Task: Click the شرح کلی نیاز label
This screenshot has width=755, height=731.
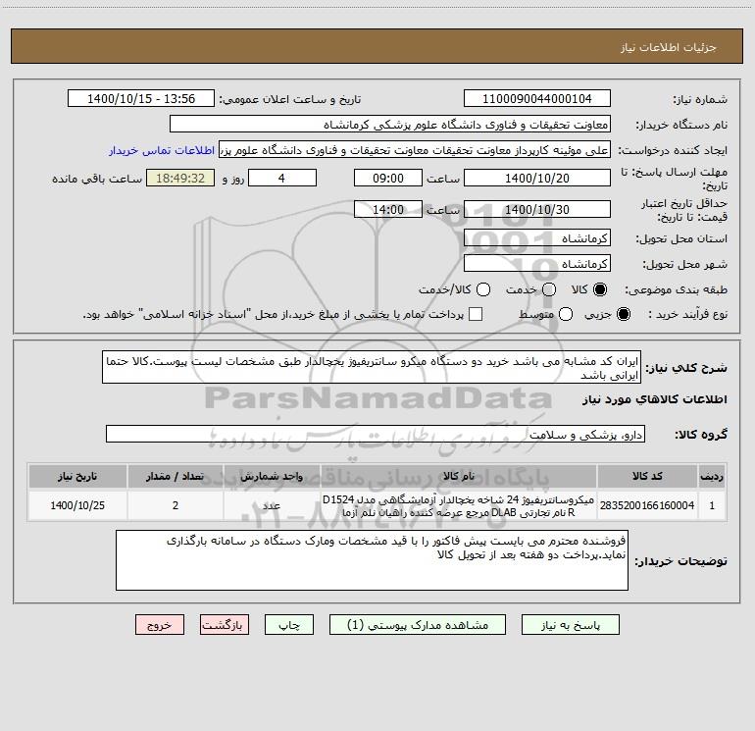Action: pyautogui.click(x=686, y=368)
